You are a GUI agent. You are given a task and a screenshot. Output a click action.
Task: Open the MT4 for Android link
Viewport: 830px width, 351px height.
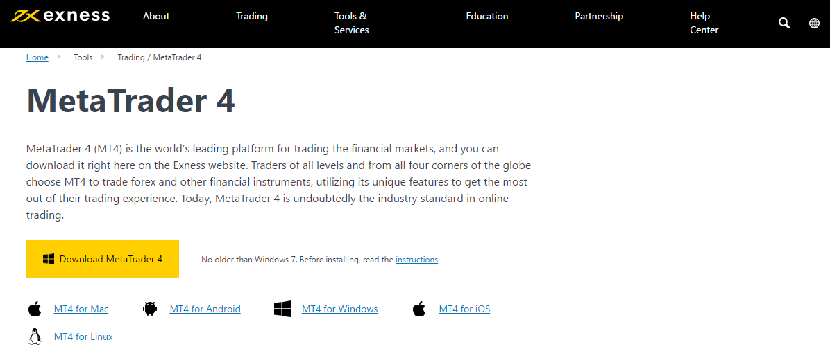click(205, 309)
